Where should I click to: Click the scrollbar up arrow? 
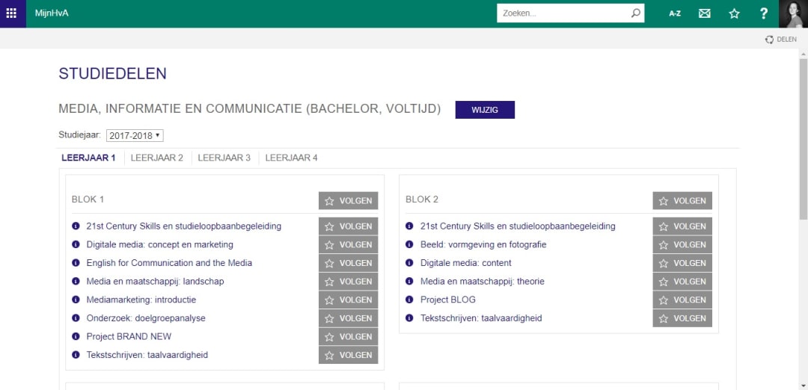(804, 53)
